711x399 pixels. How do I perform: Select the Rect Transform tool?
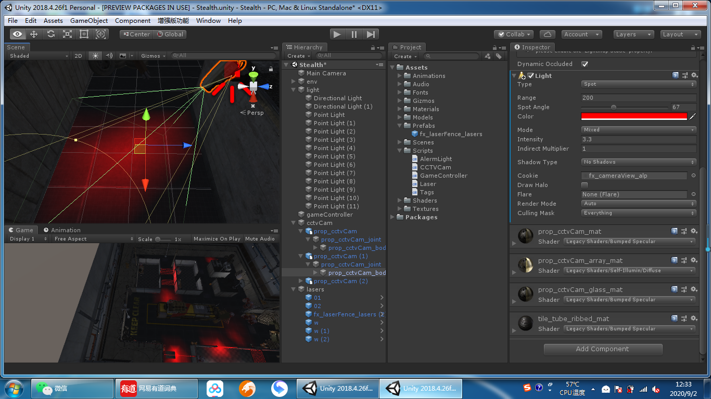(84, 34)
